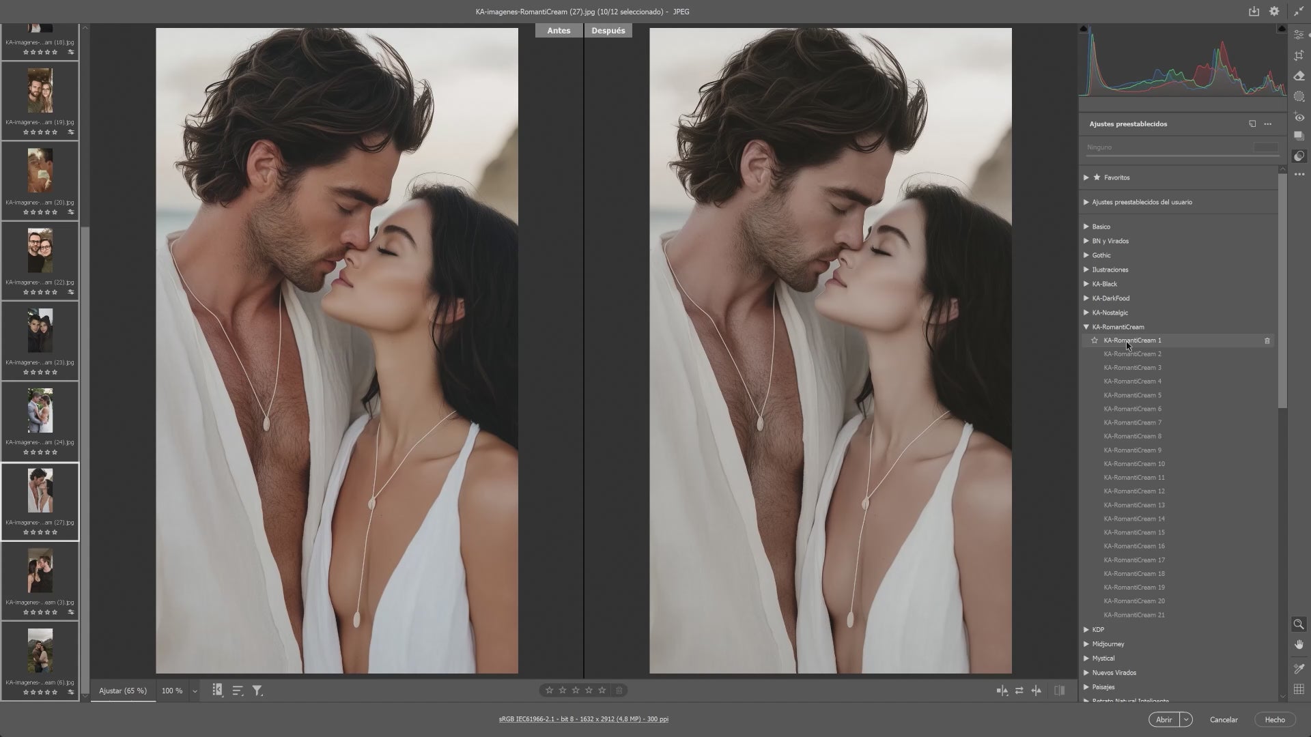
Task: Open the sRGB workflow options link
Action: 583,719
